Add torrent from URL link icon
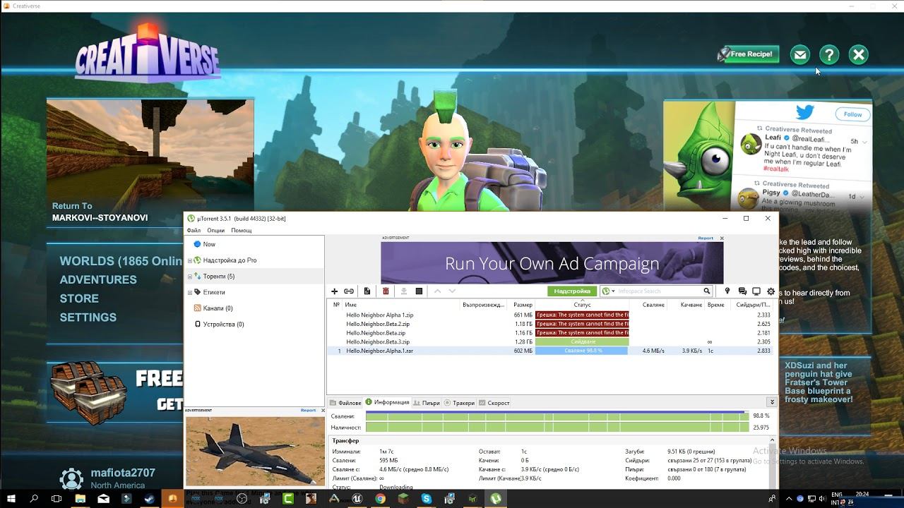This screenshot has width=904, height=508. coord(349,291)
